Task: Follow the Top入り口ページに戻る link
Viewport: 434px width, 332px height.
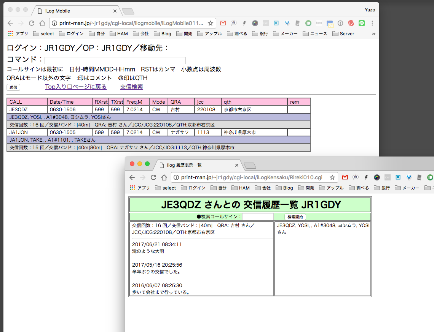Action: (x=76, y=87)
